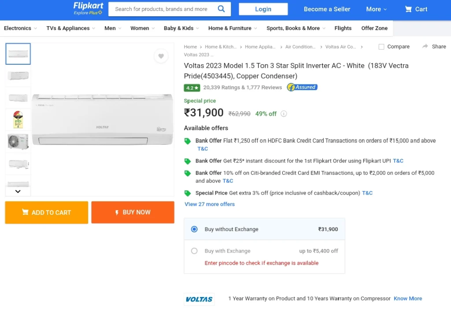Open the shopping Cart icon
This screenshot has height=312, width=451.
point(408,9)
